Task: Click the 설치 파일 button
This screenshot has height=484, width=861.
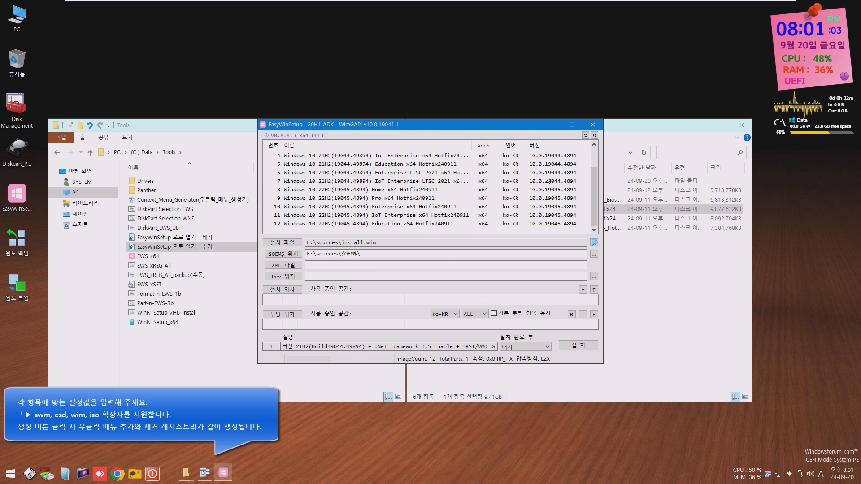Action: pyautogui.click(x=282, y=242)
